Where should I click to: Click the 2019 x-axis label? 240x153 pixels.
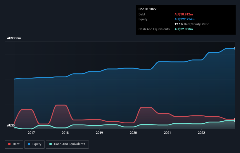coord(99,133)
